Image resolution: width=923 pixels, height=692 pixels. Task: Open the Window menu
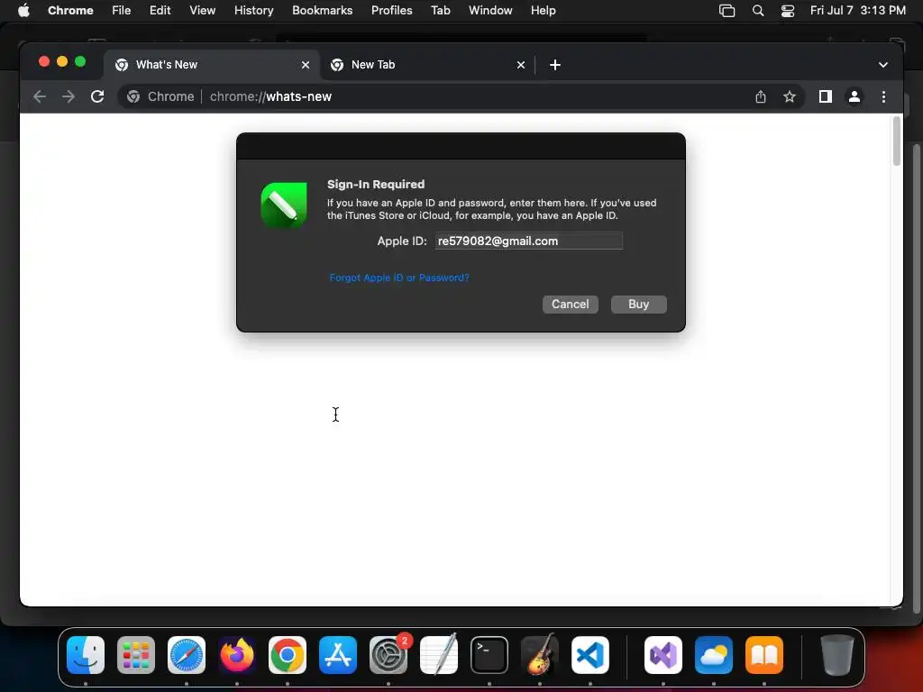pos(490,11)
